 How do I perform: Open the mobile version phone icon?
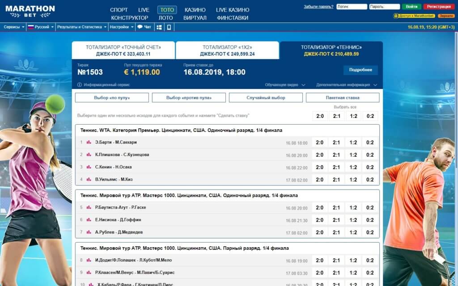point(169,27)
